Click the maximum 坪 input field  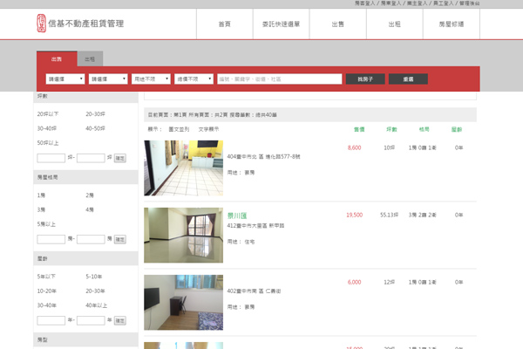click(x=91, y=158)
